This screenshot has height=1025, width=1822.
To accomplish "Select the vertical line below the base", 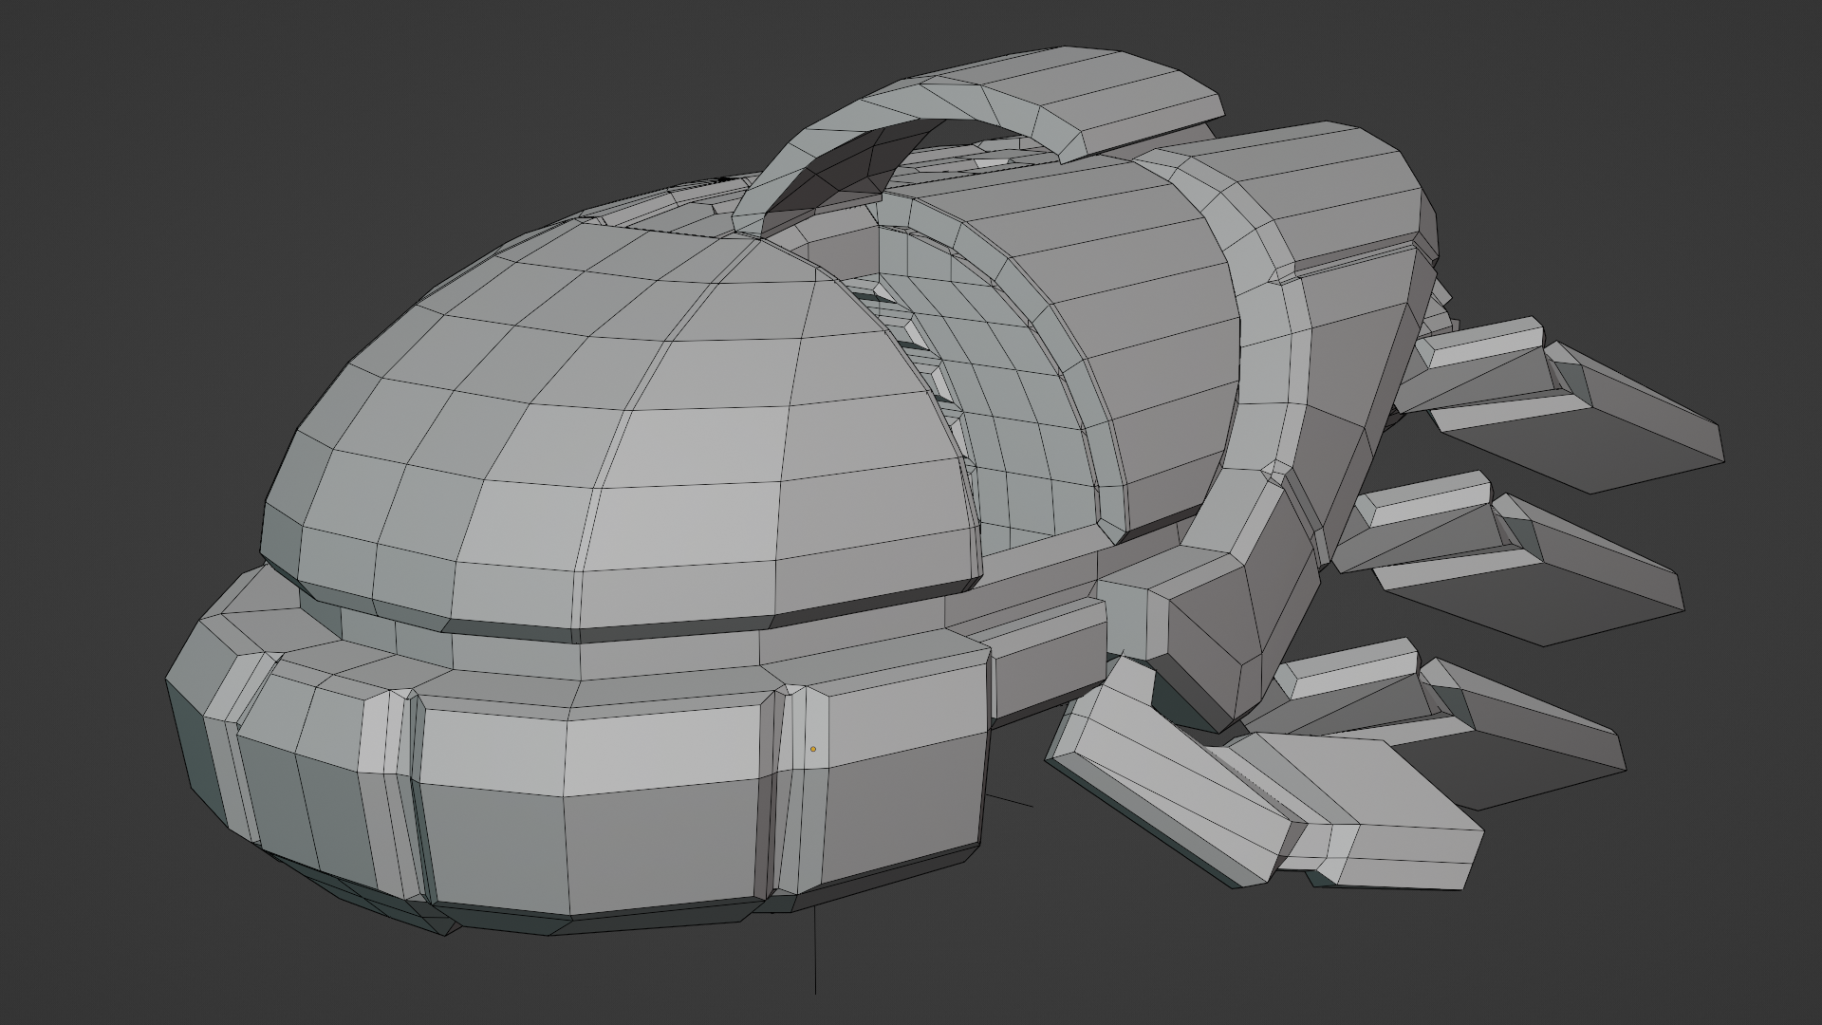I will coord(815,949).
